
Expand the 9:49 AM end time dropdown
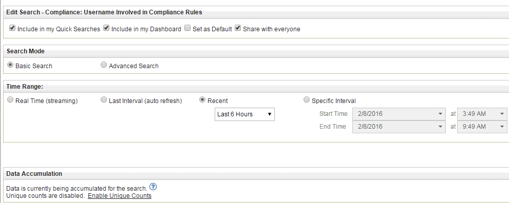tap(482, 127)
